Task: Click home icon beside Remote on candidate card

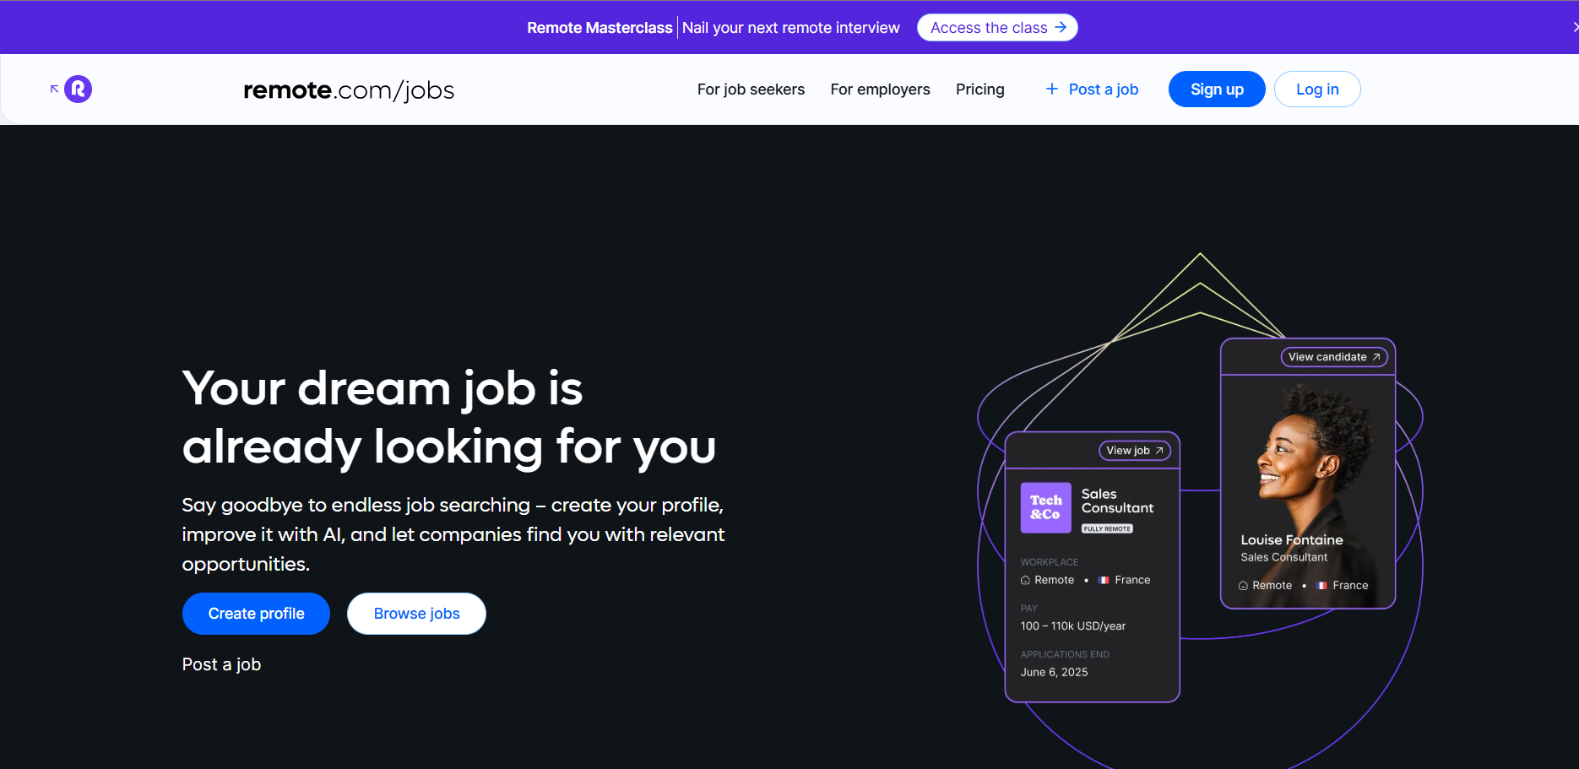Action: coord(1243,586)
